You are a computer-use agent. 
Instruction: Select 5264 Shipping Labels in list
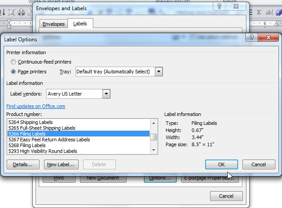coord(79,122)
